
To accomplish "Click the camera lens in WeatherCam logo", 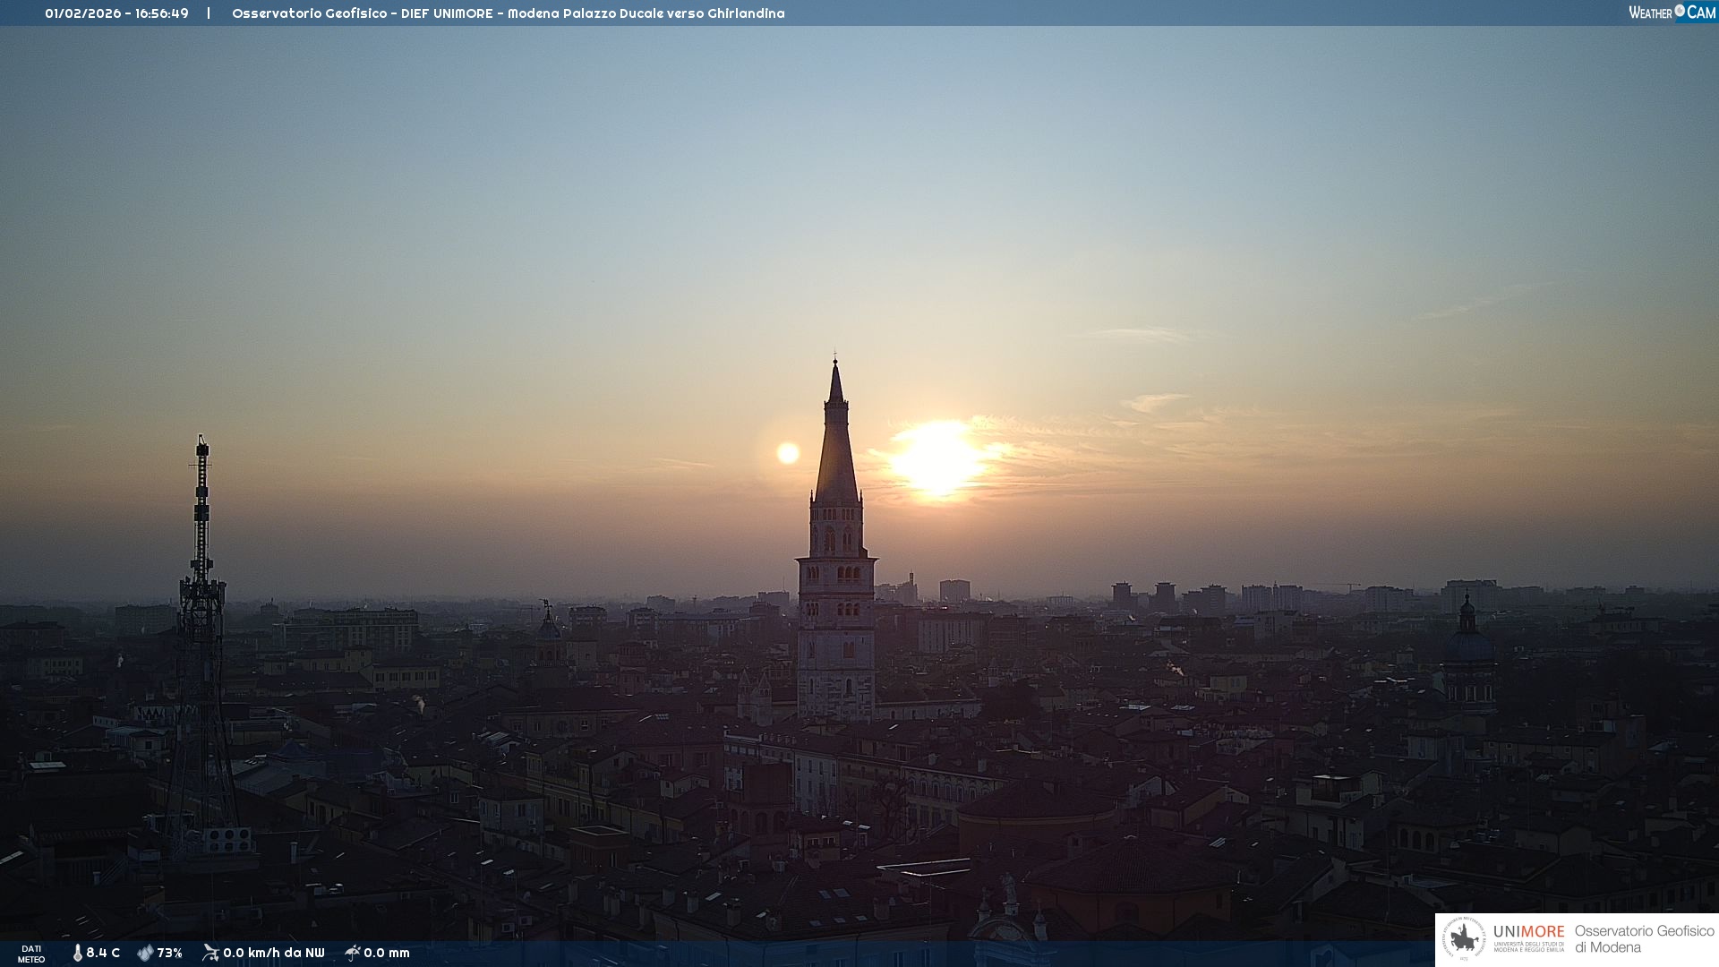I will [1680, 11].
